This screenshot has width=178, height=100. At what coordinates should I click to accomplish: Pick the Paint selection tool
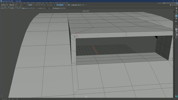(x=176, y=13)
